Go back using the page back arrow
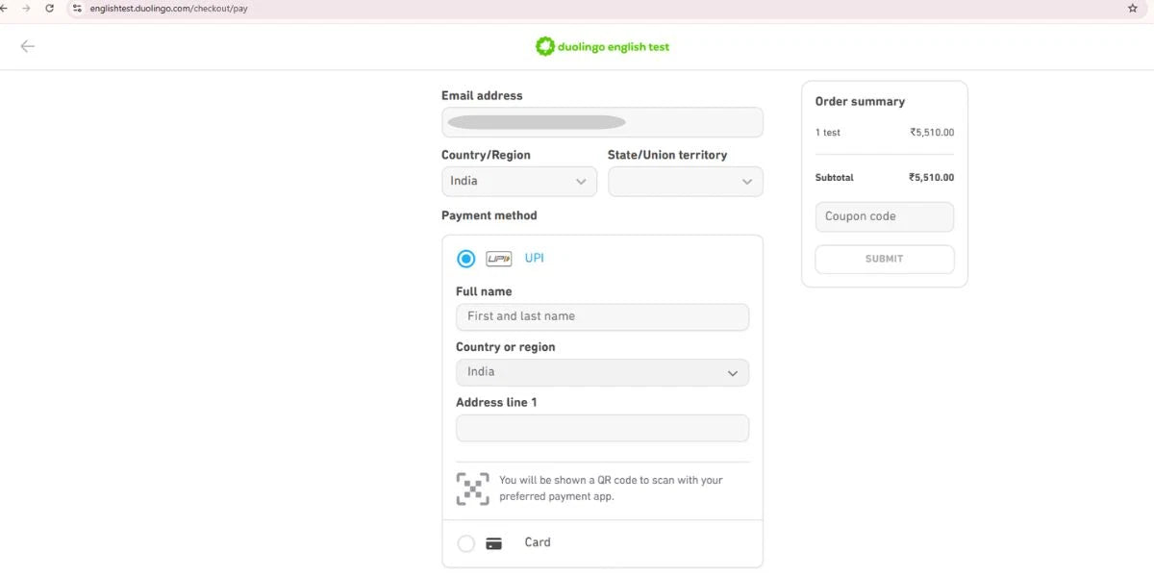The image size is (1154, 577). coord(27,46)
